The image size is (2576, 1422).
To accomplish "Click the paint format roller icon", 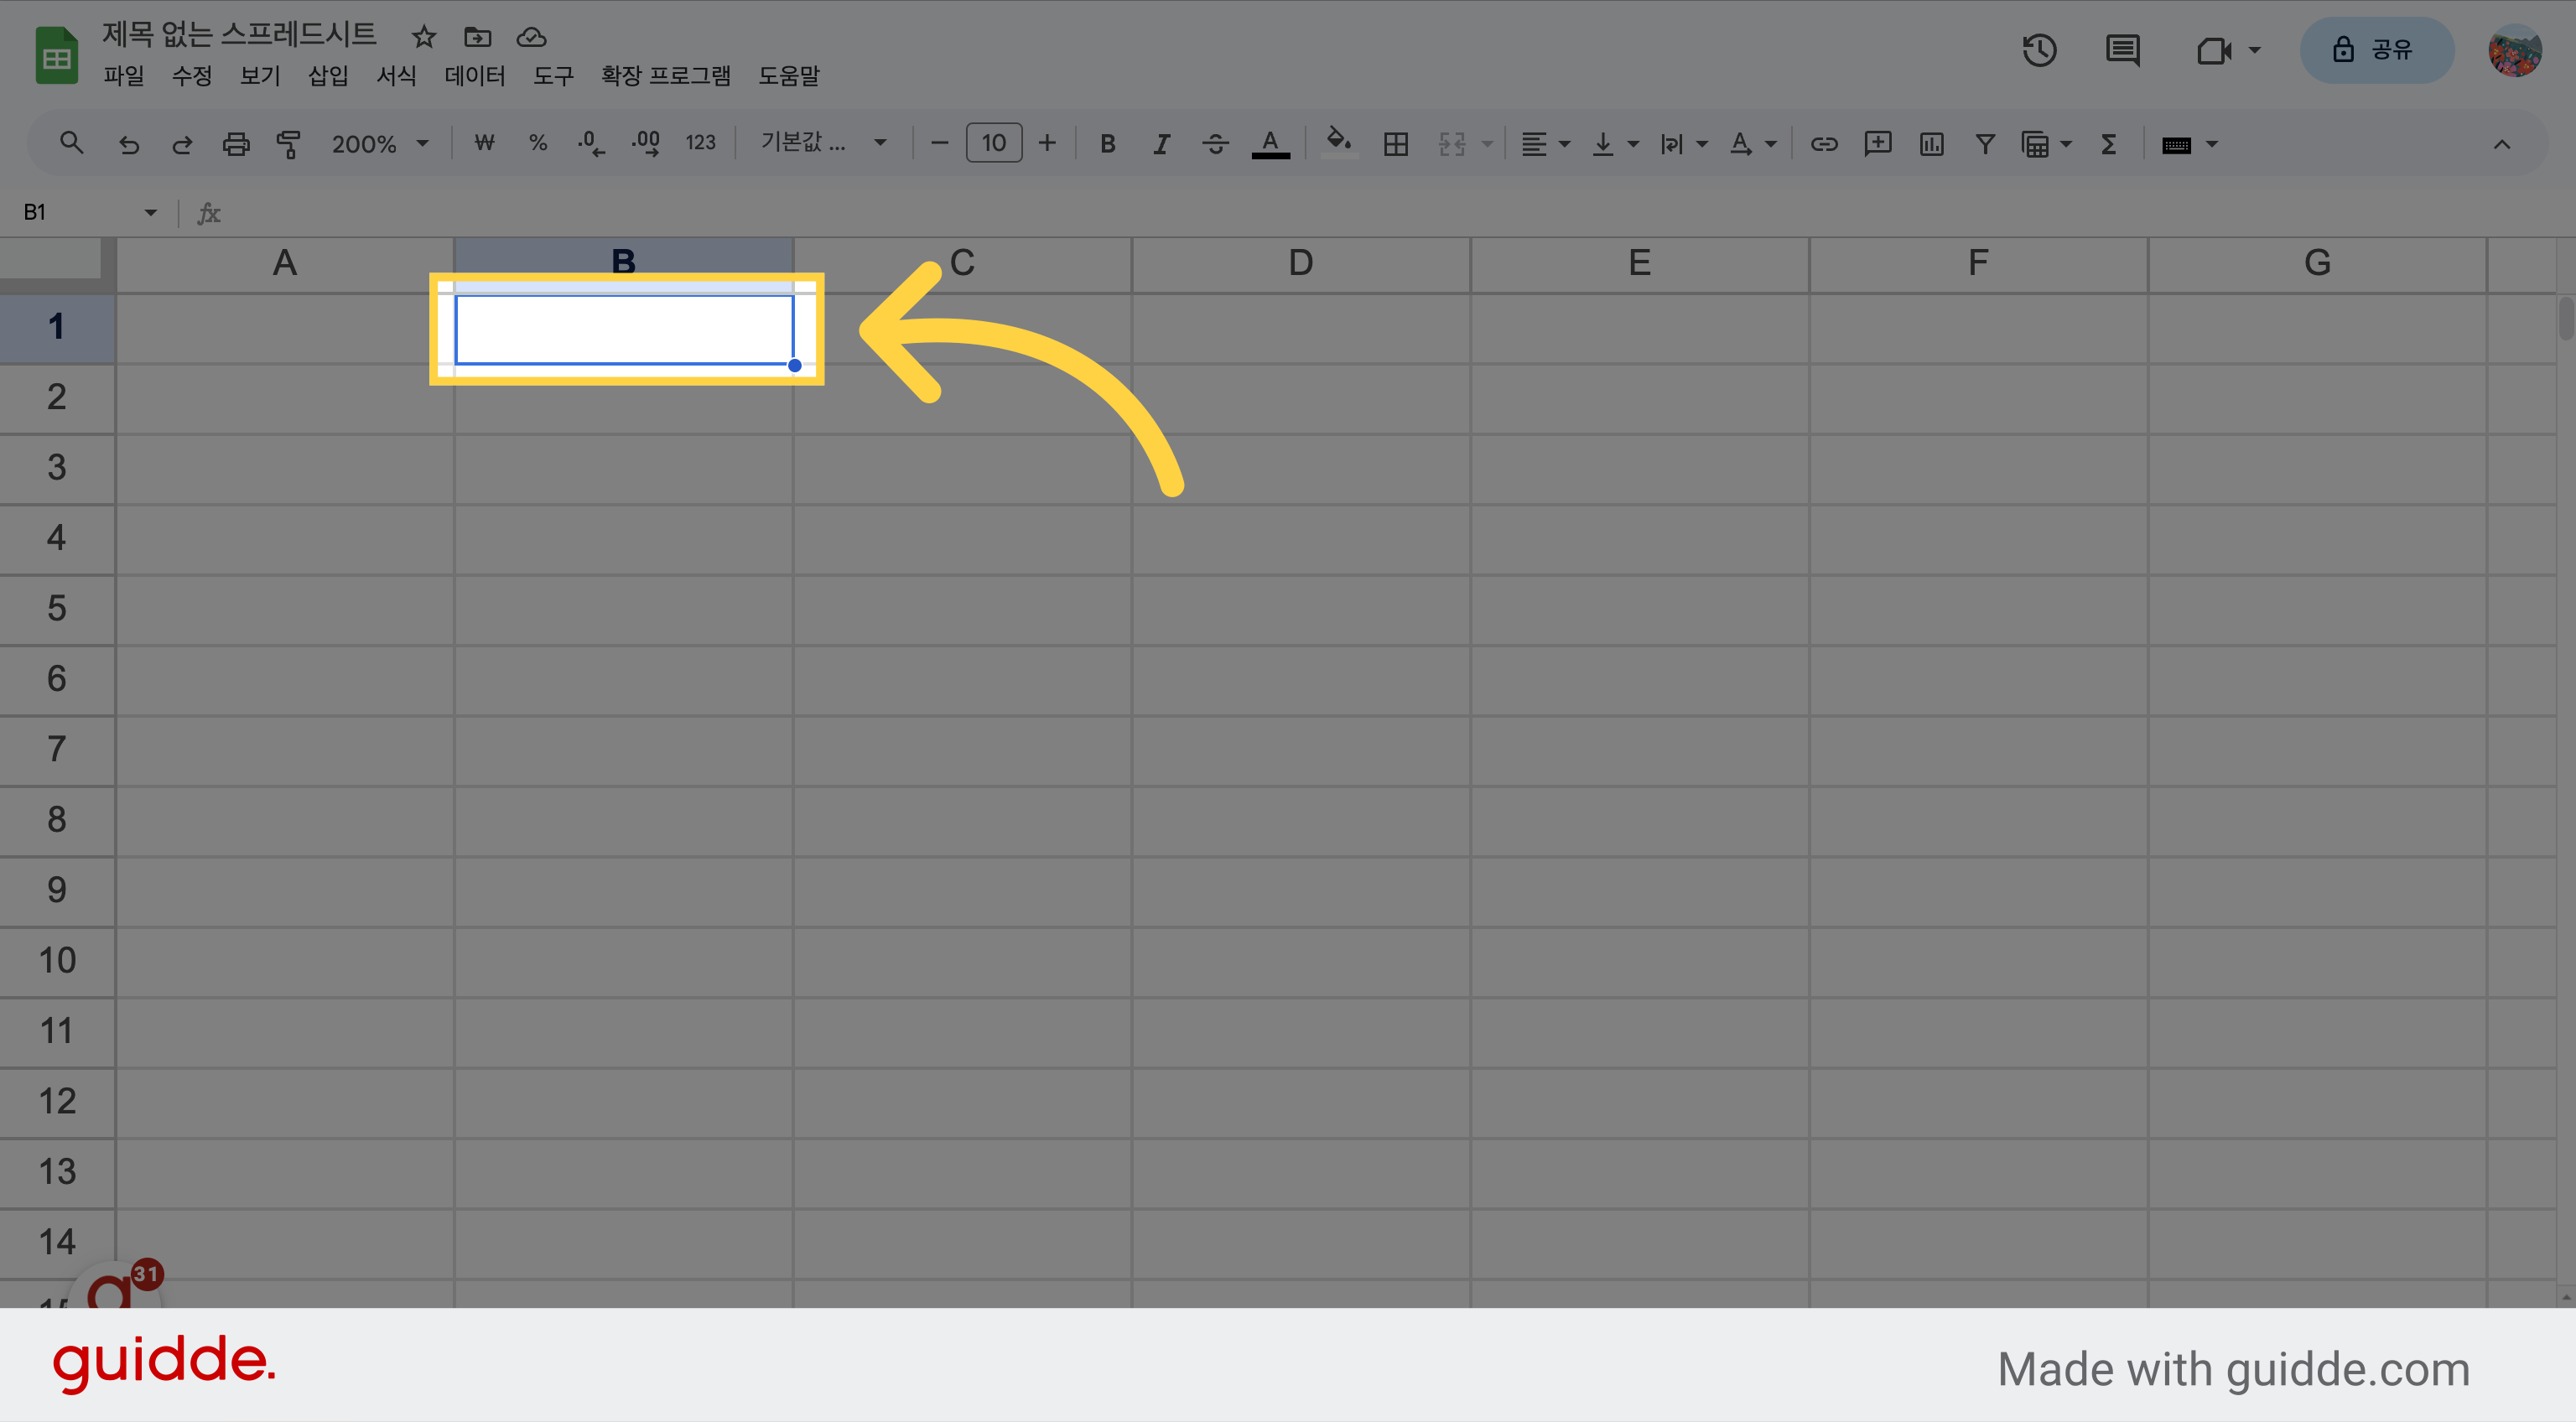I will [x=289, y=144].
